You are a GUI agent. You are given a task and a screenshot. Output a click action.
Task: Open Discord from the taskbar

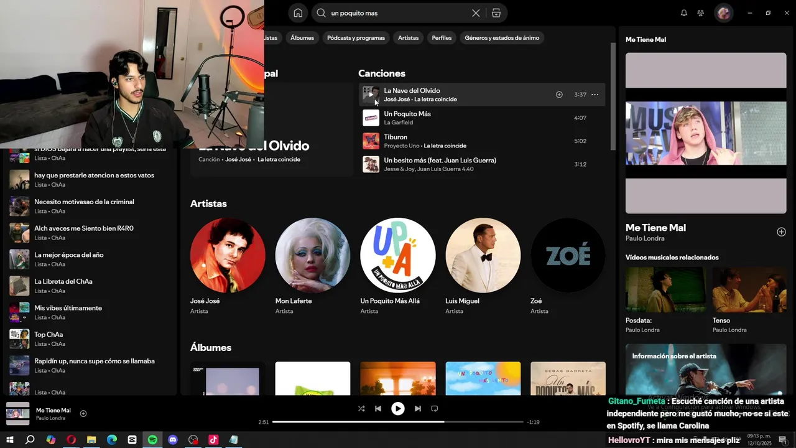click(173, 440)
